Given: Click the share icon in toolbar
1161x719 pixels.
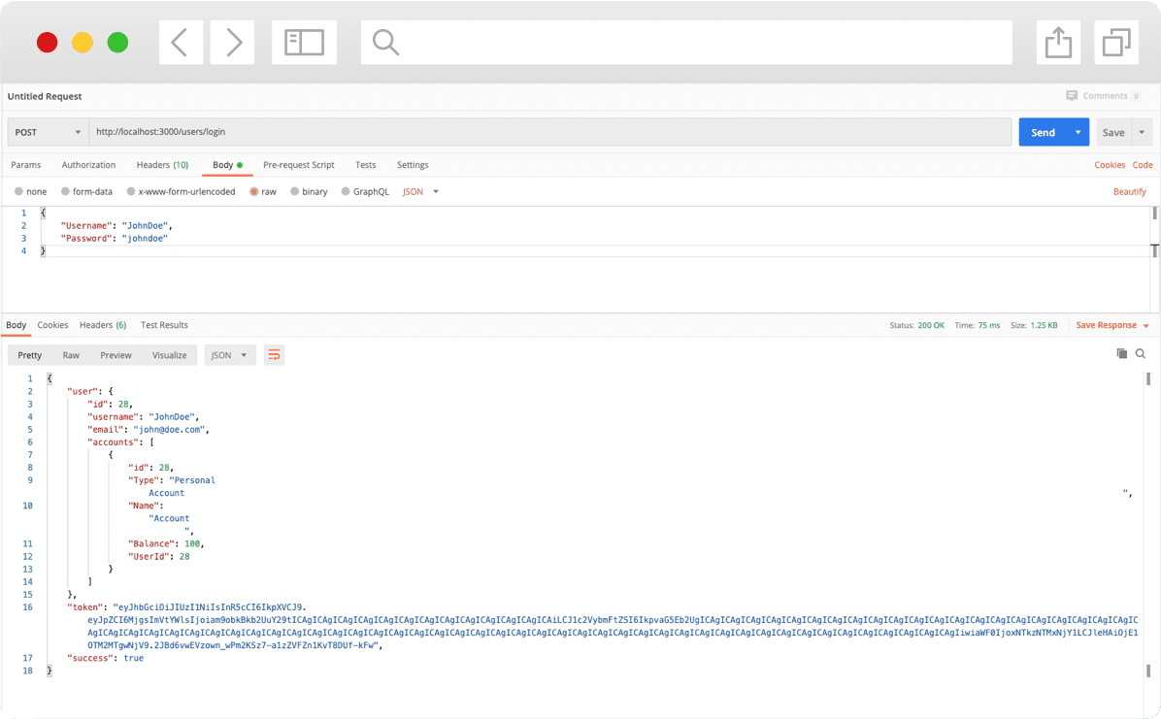Looking at the screenshot, I should pos(1058,43).
